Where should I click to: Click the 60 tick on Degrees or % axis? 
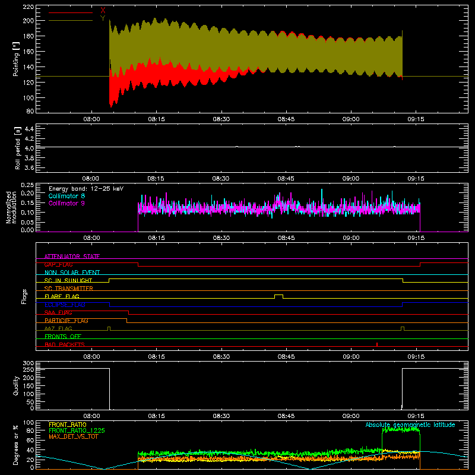tap(30, 440)
